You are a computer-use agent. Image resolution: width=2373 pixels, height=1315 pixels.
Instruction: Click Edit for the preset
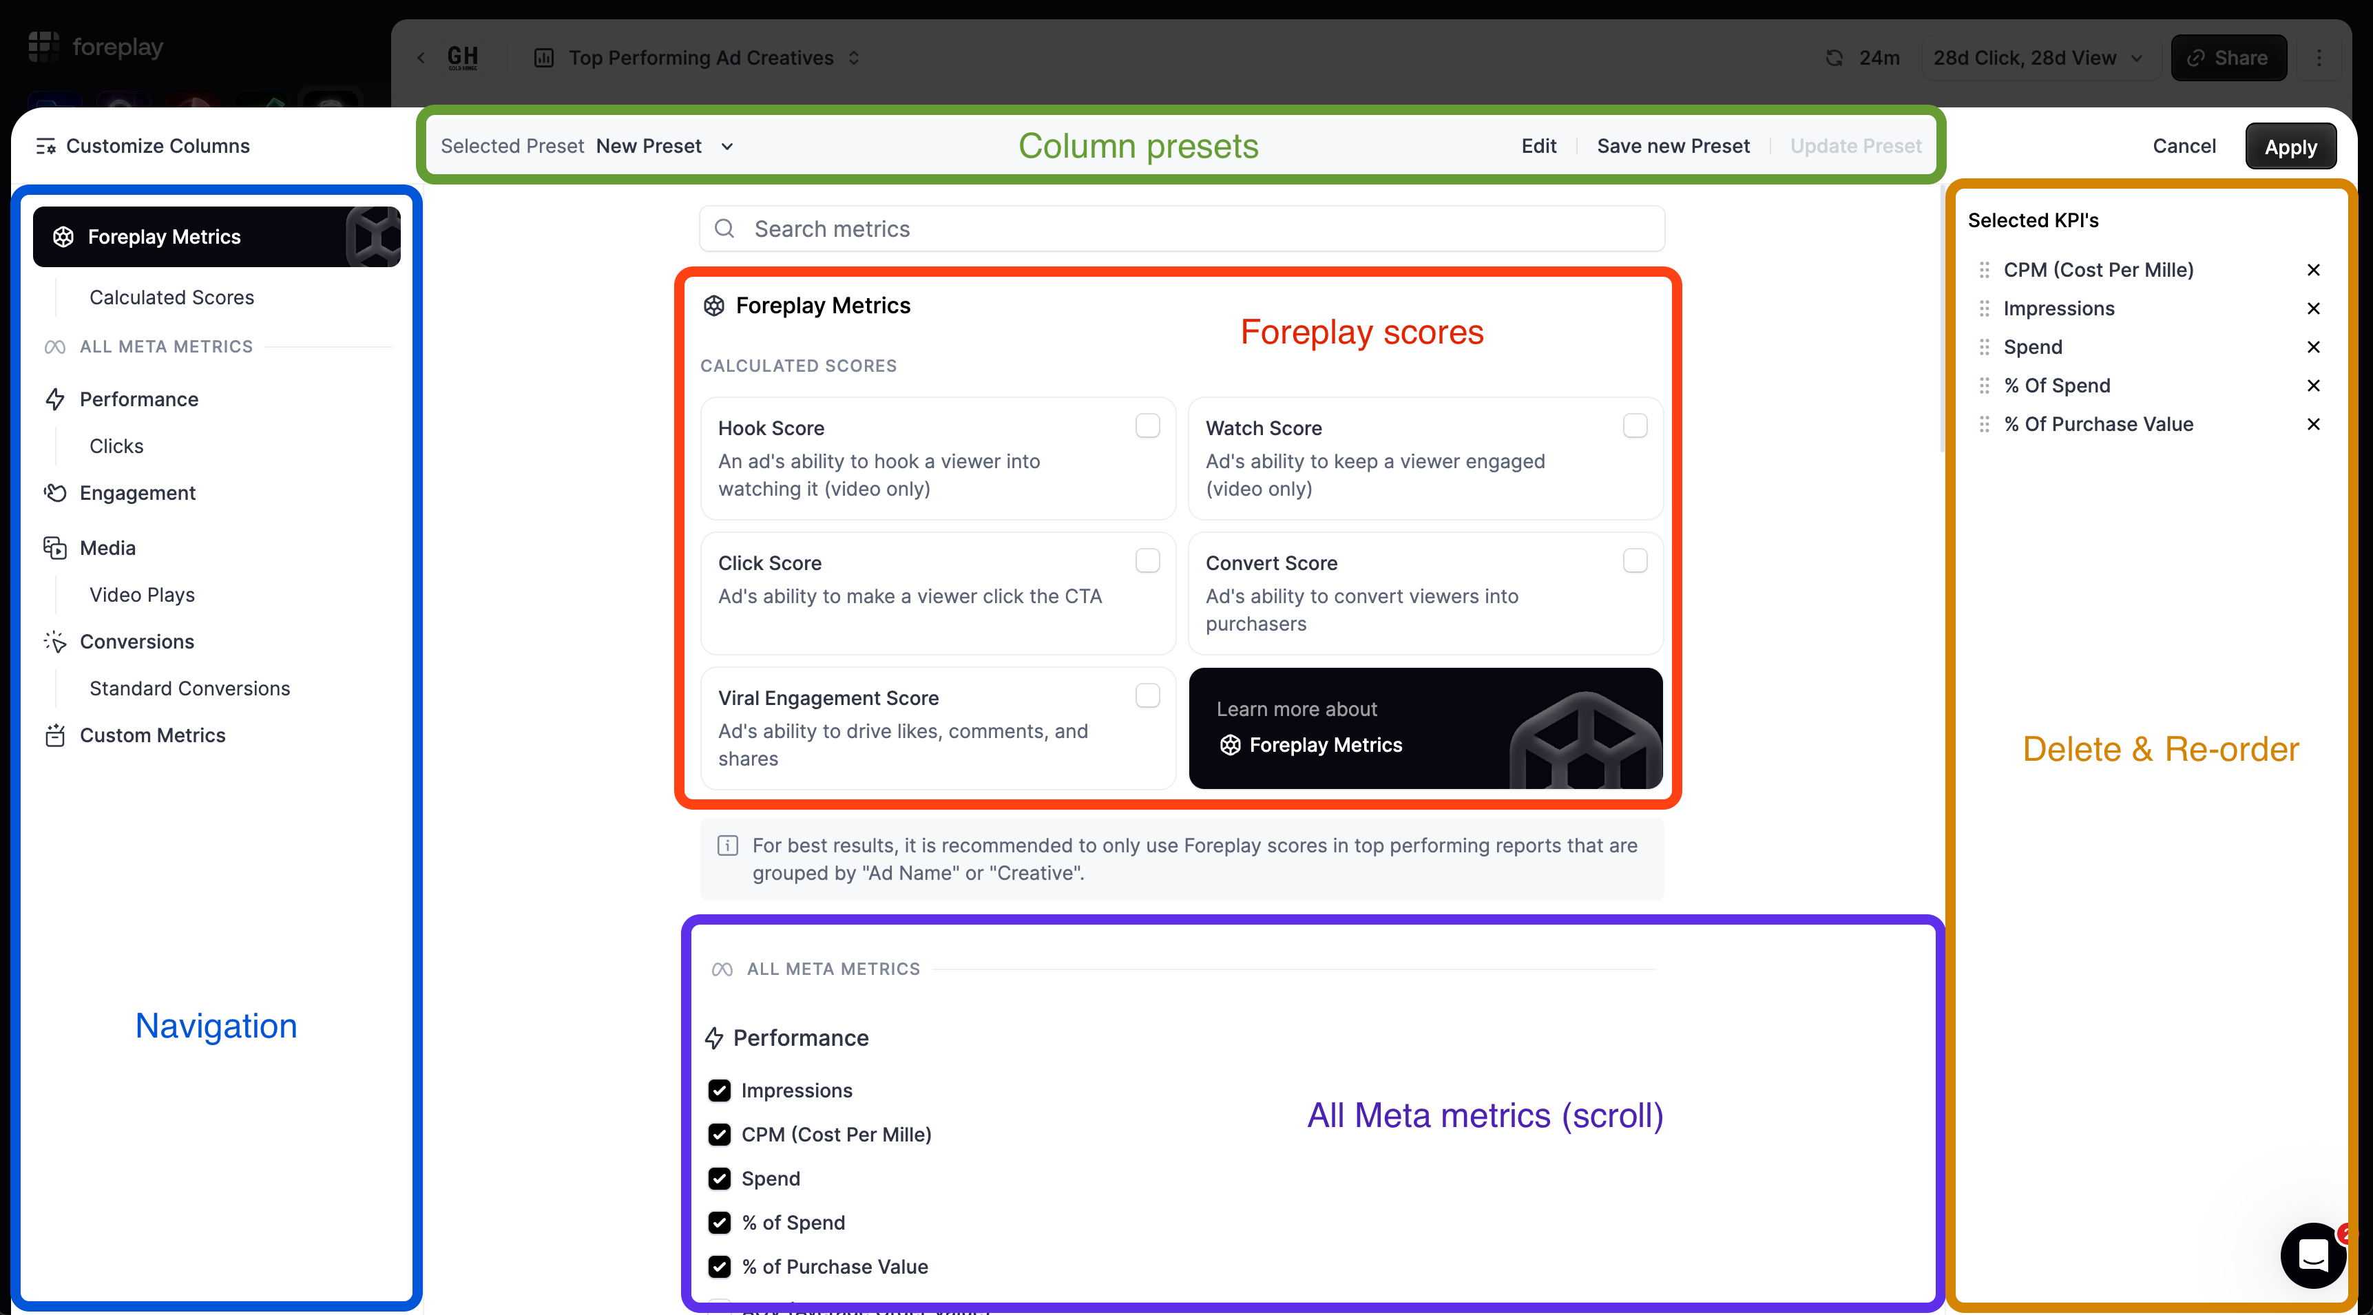click(1538, 147)
